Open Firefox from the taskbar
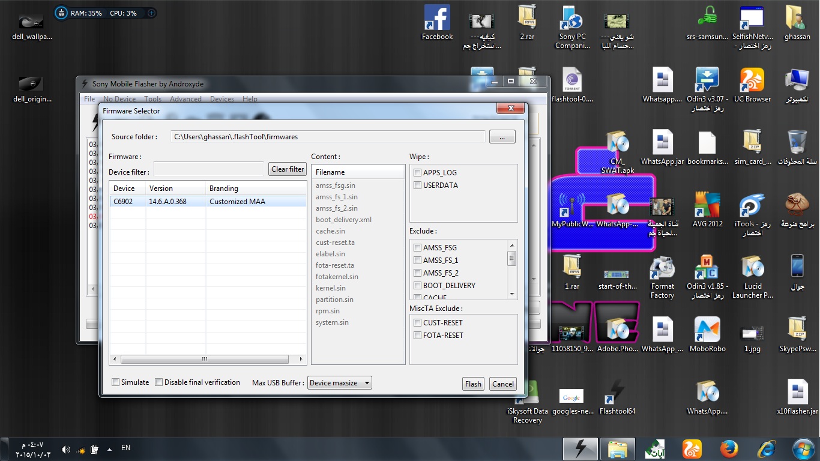This screenshot has height=461, width=820. [729, 449]
